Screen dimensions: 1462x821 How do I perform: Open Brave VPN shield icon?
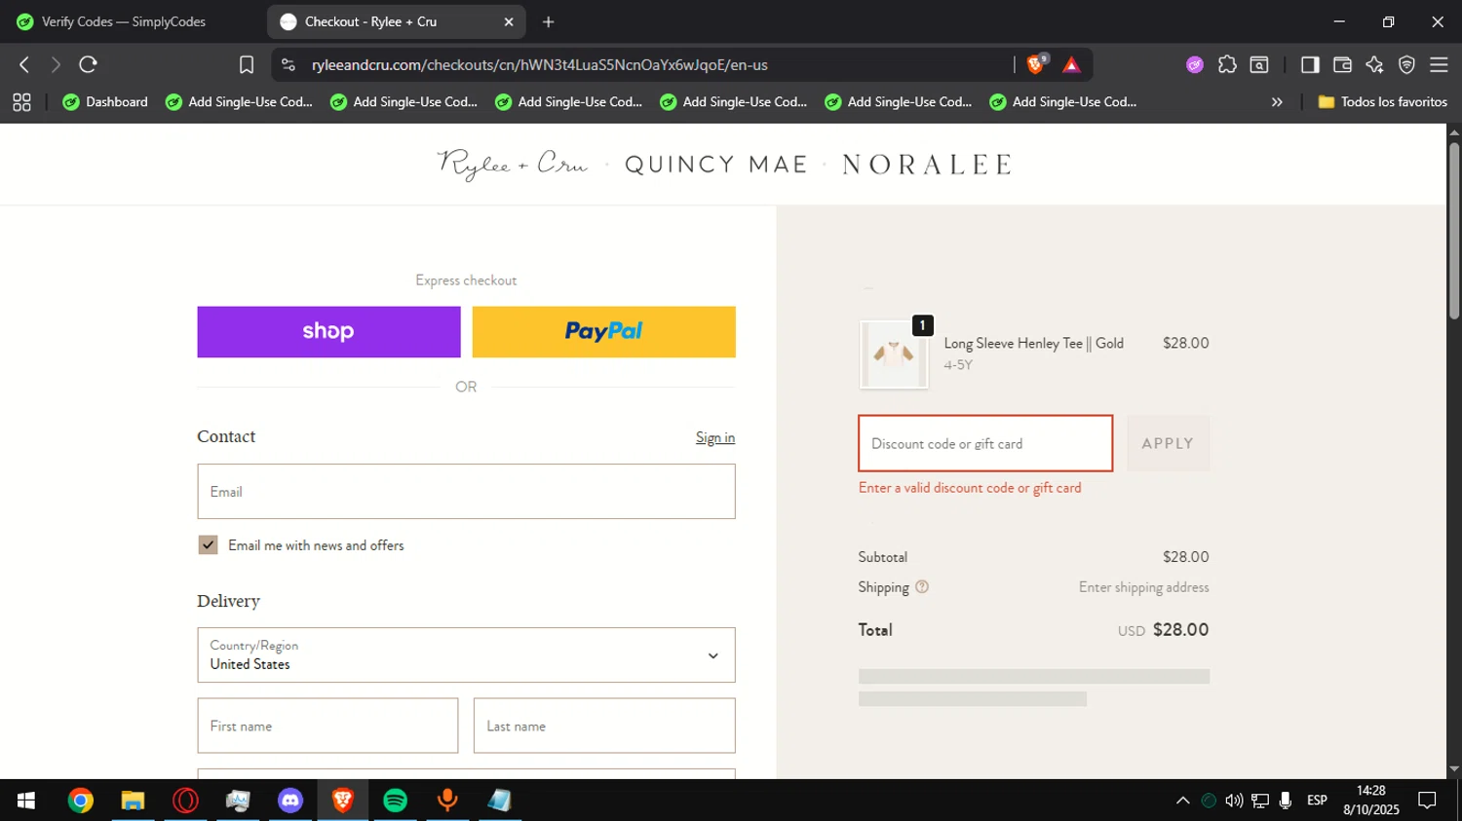[1406, 64]
